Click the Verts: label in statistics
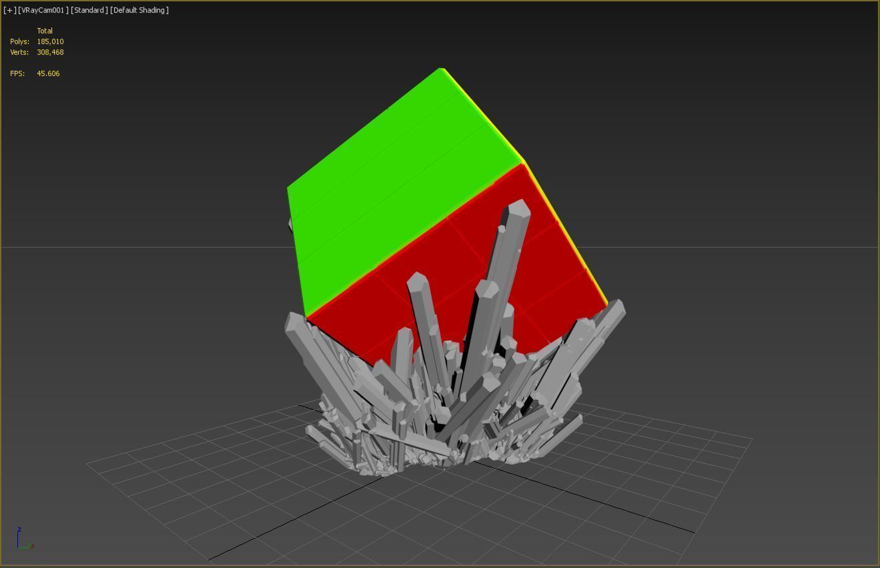 [x=19, y=52]
